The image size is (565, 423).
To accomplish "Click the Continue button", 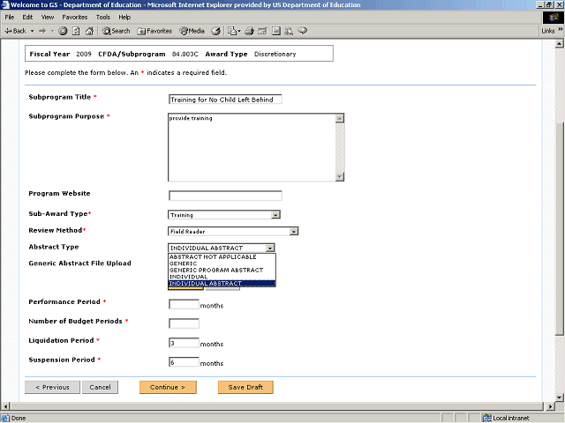I will tap(168, 388).
